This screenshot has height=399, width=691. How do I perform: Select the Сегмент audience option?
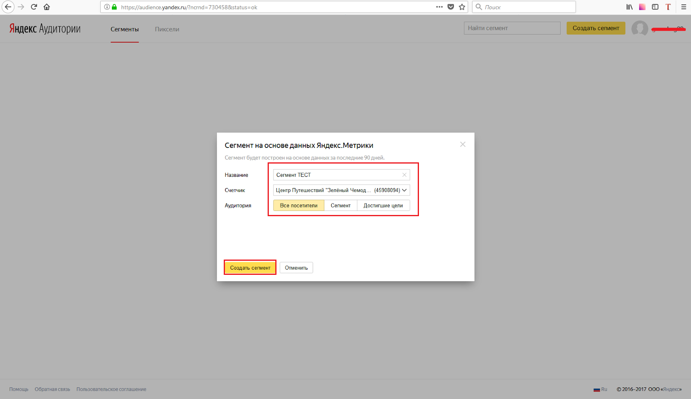[341, 205]
